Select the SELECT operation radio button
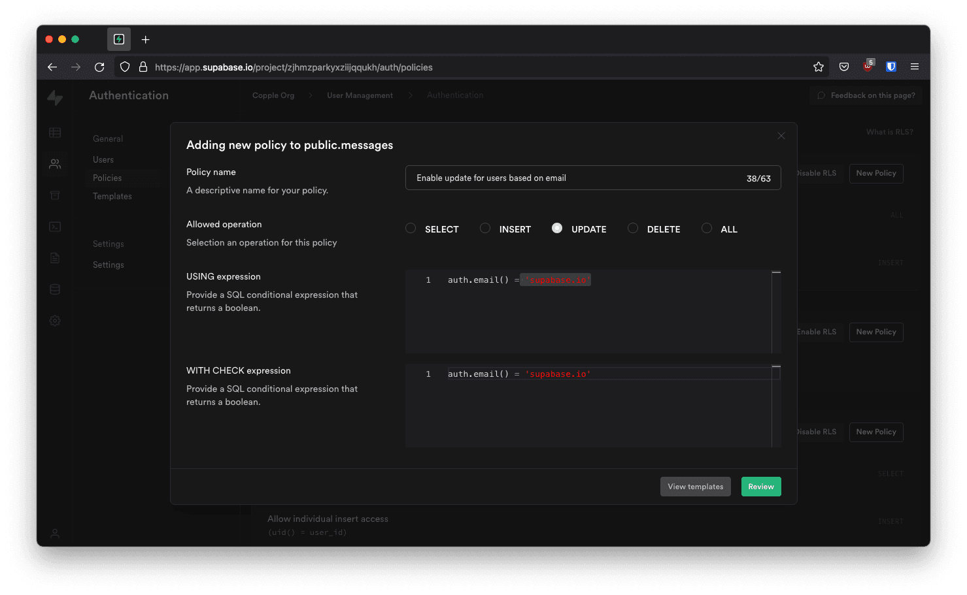The height and width of the screenshot is (595, 967). 411,229
